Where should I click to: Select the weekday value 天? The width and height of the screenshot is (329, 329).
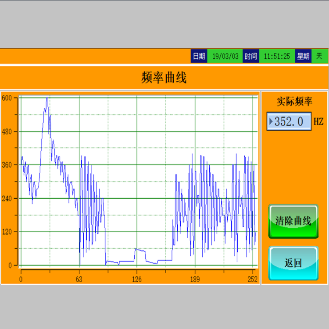coord(319,56)
